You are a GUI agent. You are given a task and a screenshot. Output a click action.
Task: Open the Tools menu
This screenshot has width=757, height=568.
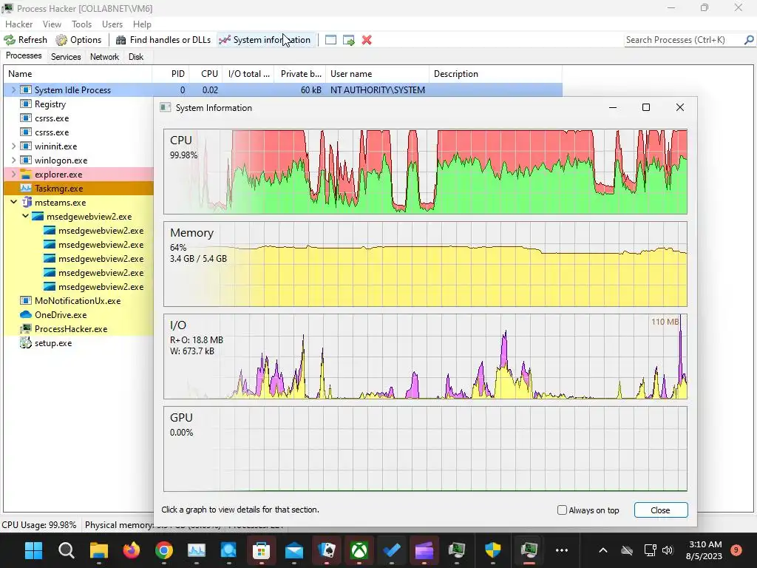(81, 24)
